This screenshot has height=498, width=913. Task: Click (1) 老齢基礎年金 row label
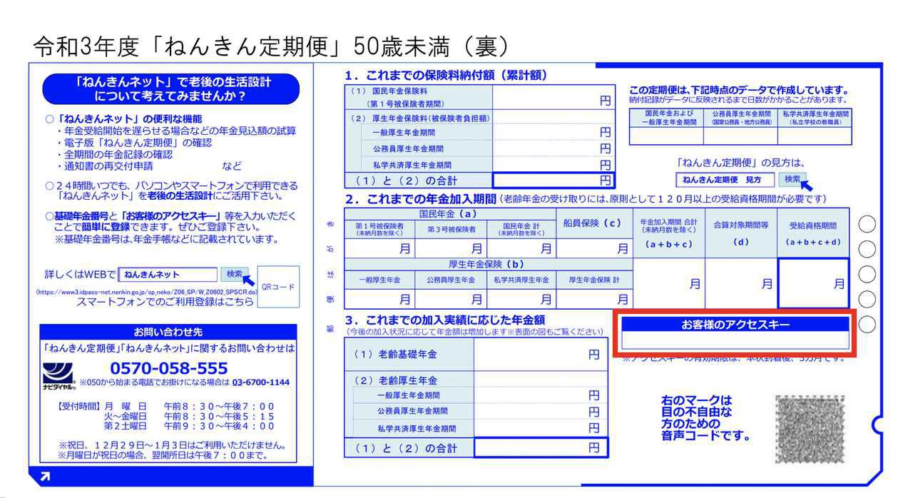(396, 355)
